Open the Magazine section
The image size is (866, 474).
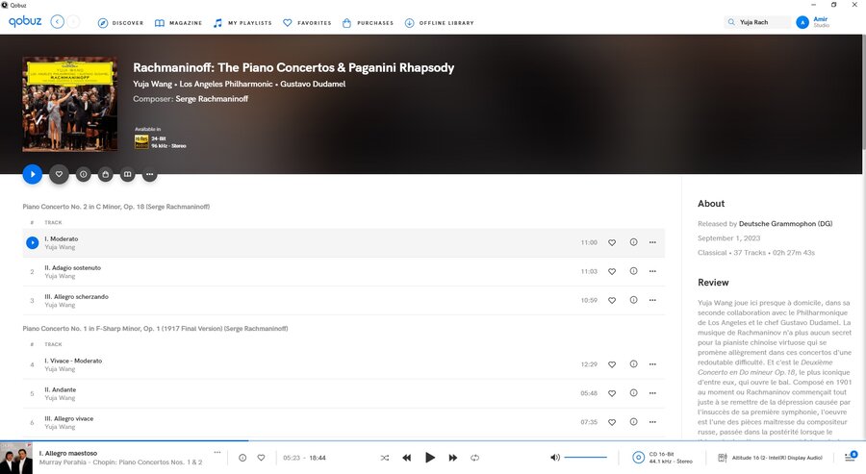pyautogui.click(x=178, y=23)
